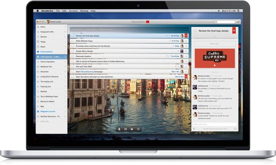Click the Add a file drop area
The height and width of the screenshot is (165, 276).
click(x=215, y=44)
